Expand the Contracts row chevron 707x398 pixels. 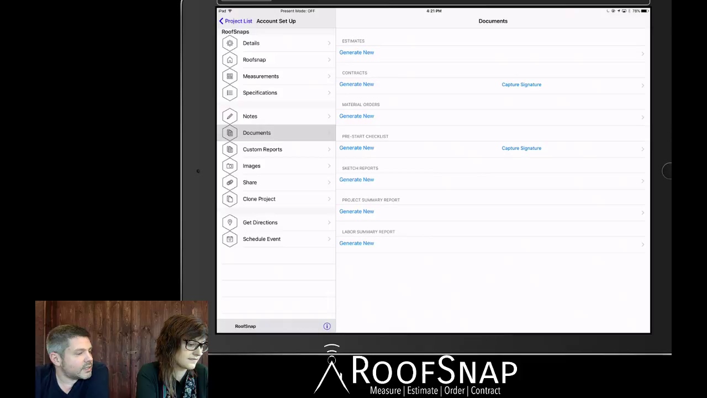click(x=642, y=85)
